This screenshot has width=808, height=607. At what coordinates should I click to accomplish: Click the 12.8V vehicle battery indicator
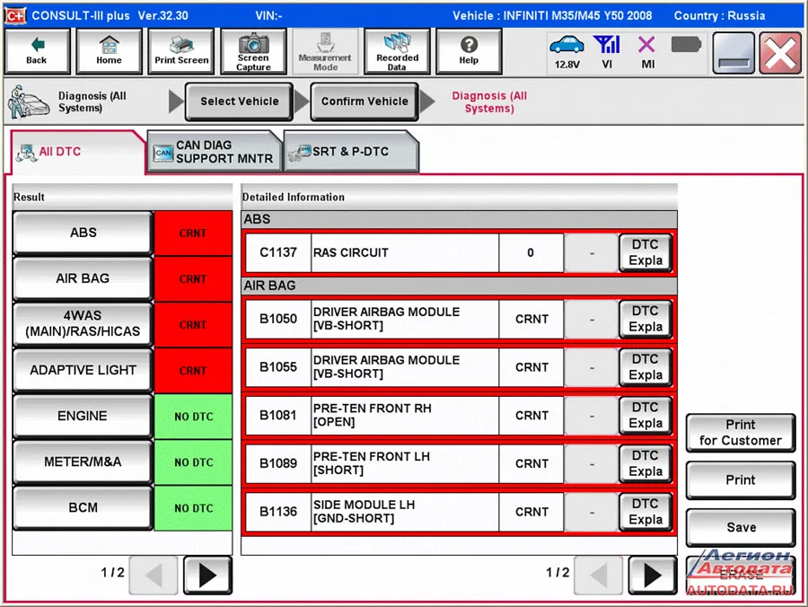click(566, 52)
